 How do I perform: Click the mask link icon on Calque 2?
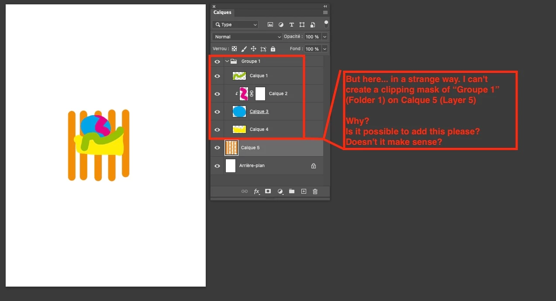252,93
